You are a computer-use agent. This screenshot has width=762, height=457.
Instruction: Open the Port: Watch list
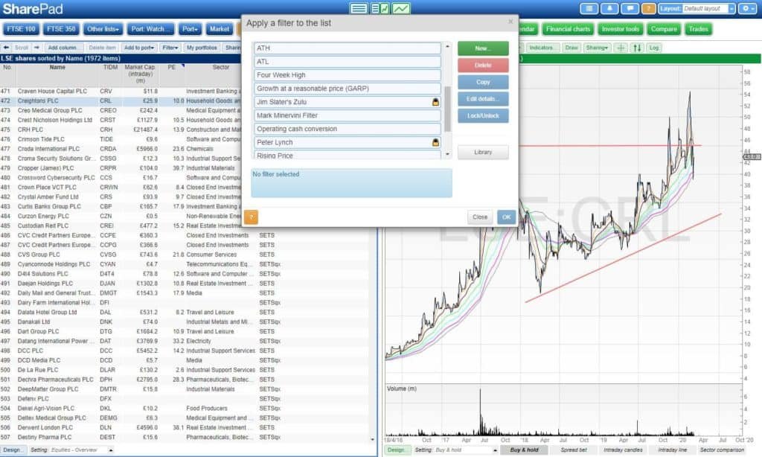[150, 29]
